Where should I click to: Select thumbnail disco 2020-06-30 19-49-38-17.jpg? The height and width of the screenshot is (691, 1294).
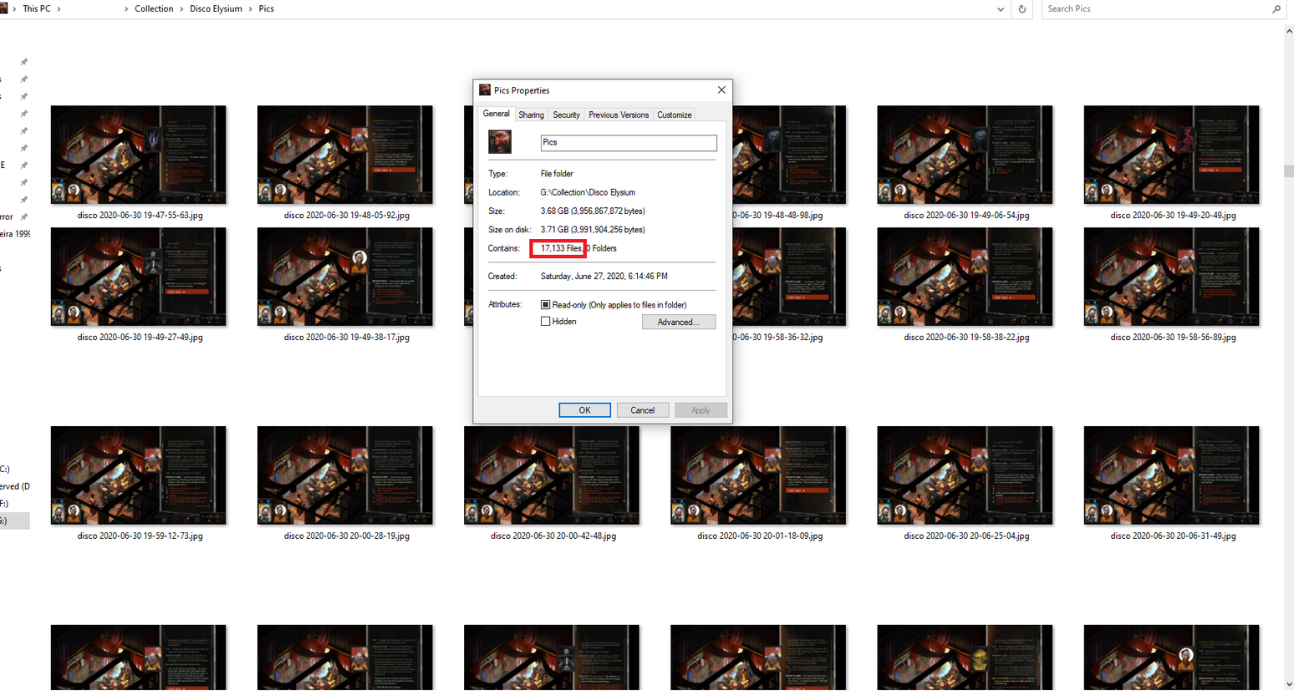click(345, 277)
